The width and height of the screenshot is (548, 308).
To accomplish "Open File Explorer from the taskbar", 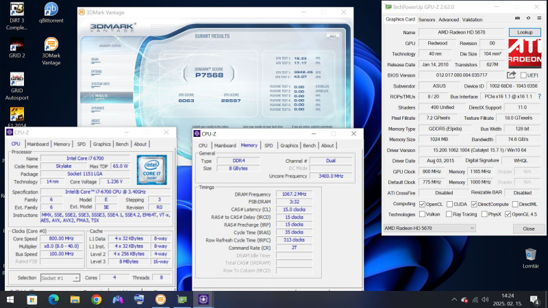I will [x=75, y=300].
